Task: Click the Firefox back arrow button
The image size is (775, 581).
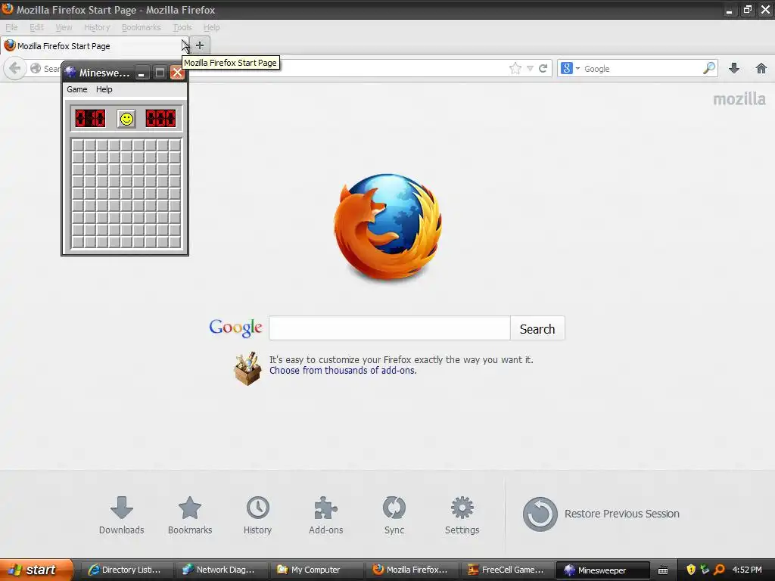Action: click(15, 68)
